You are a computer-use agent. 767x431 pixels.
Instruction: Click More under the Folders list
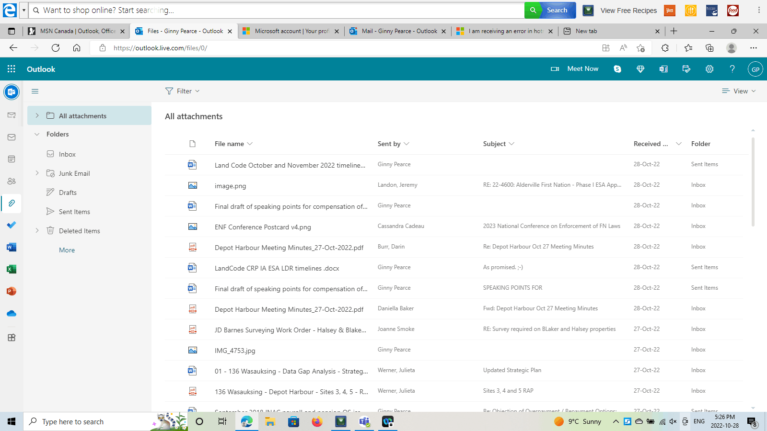(67, 250)
